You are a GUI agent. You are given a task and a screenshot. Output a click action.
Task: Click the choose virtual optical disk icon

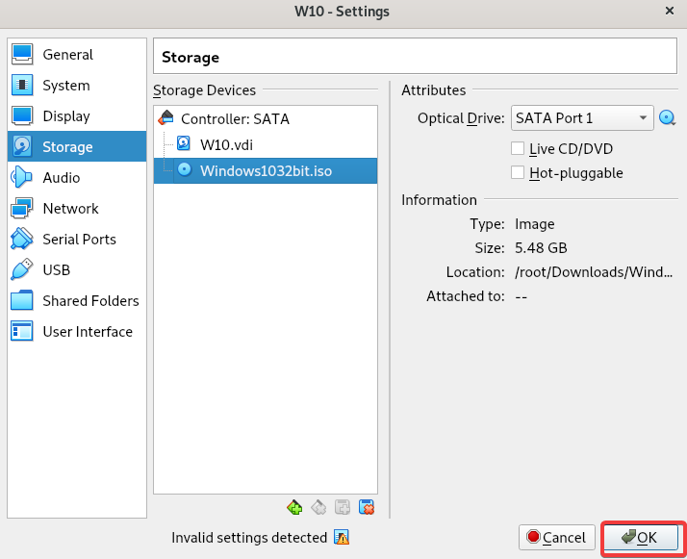pyautogui.click(x=668, y=117)
